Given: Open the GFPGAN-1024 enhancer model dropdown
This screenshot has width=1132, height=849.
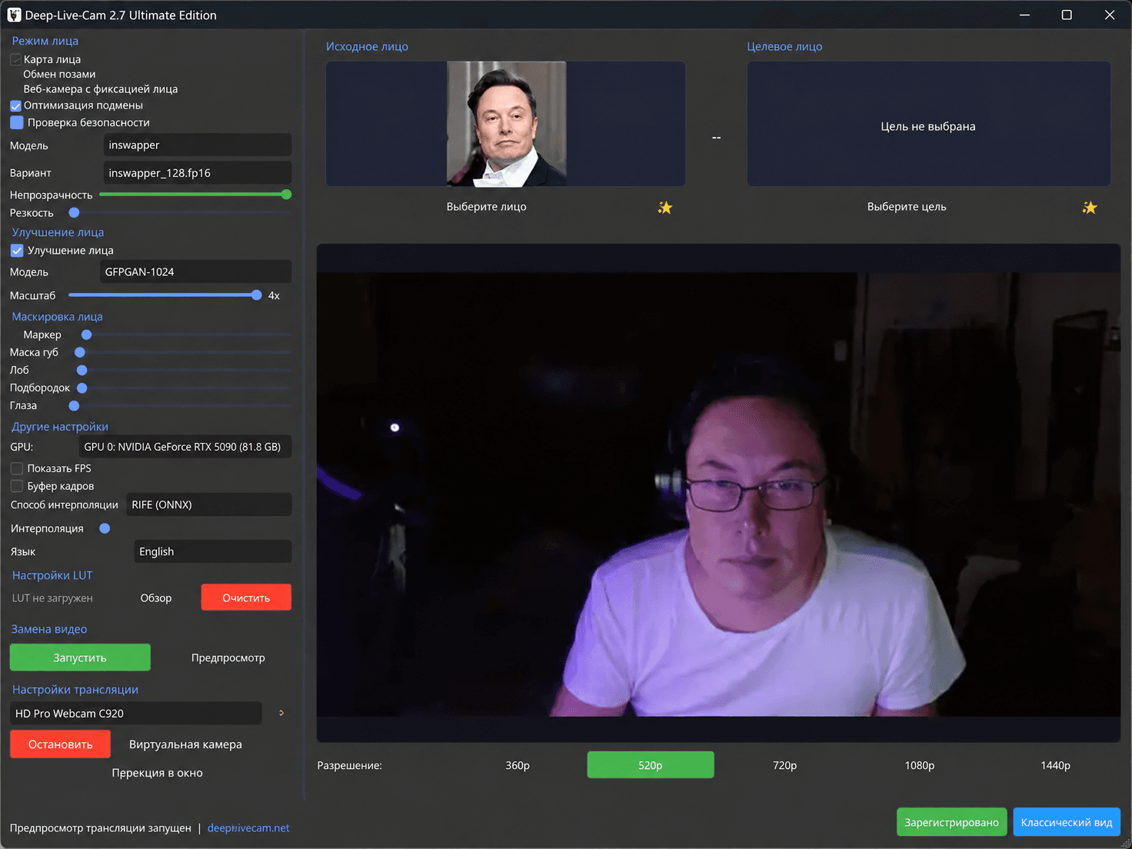Looking at the screenshot, I should 195,271.
